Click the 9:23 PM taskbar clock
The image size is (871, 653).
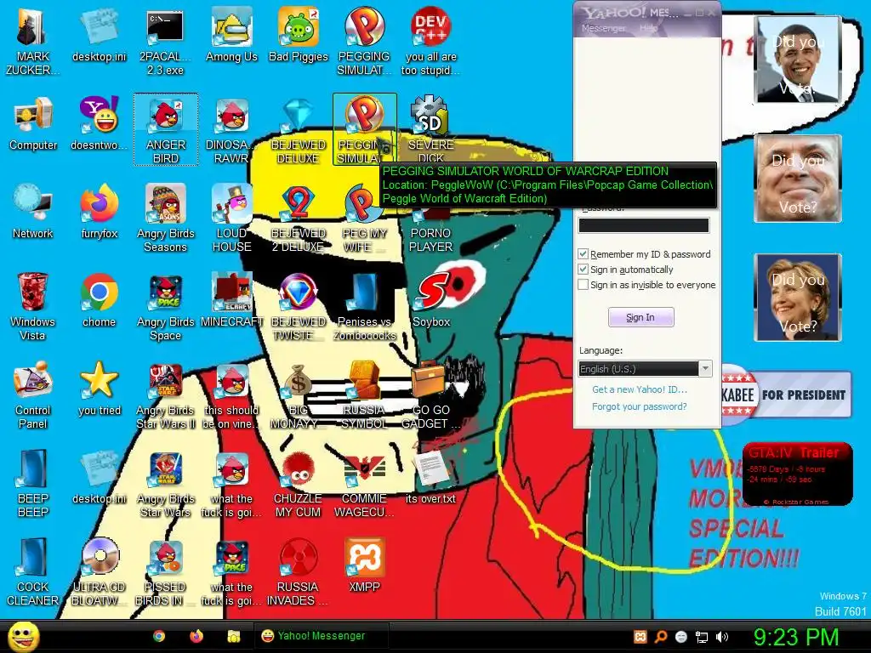795,637
